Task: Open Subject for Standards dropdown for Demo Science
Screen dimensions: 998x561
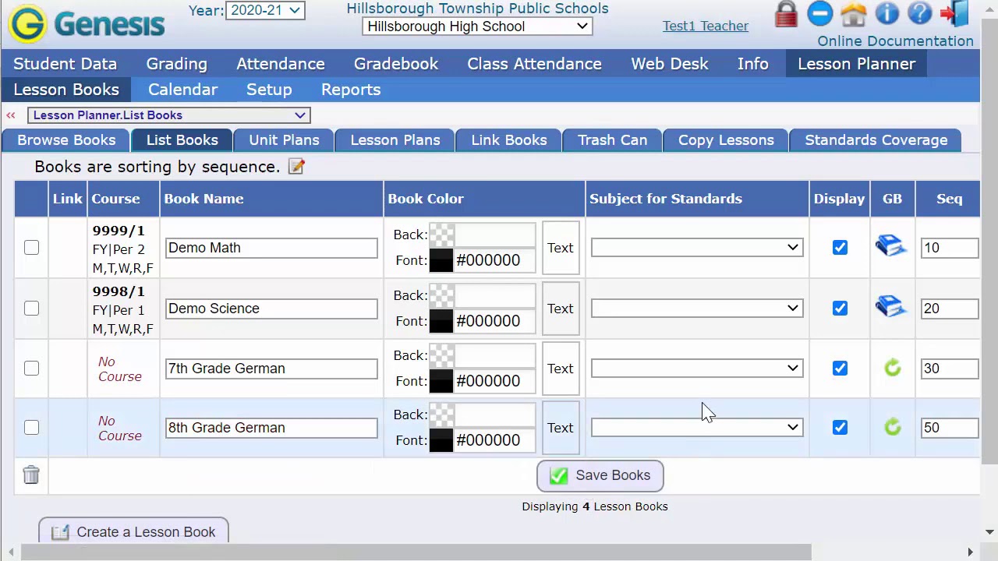Action: (697, 309)
